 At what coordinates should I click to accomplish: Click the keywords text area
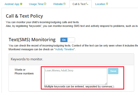(76, 76)
